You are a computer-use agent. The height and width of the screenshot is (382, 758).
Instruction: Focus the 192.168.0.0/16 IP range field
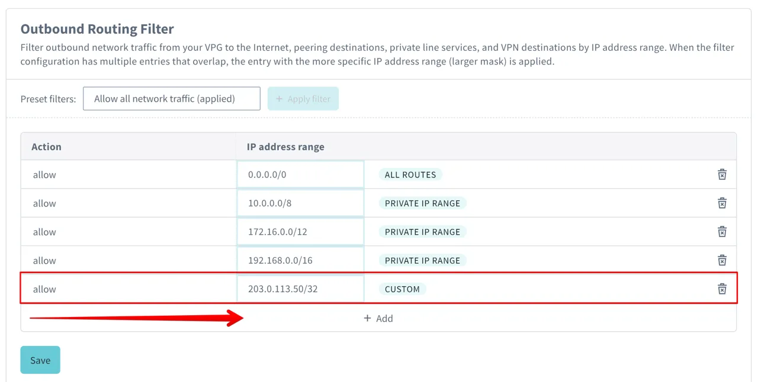click(300, 260)
